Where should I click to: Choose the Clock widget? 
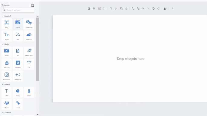coord(18,92)
